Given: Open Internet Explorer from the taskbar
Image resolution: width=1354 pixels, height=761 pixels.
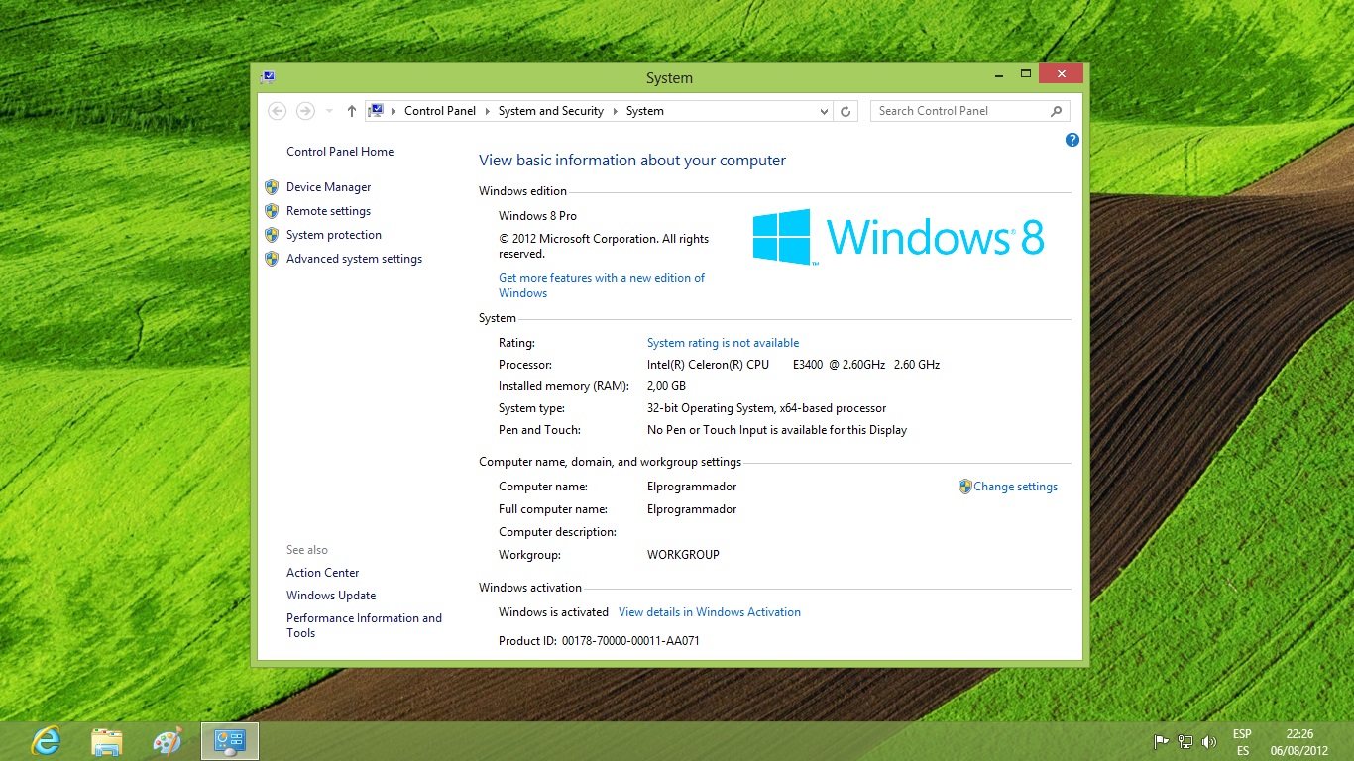Looking at the screenshot, I should coord(46,741).
